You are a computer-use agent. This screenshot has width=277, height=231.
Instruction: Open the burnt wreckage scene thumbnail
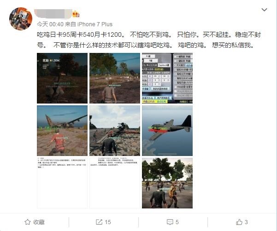coord(115,131)
